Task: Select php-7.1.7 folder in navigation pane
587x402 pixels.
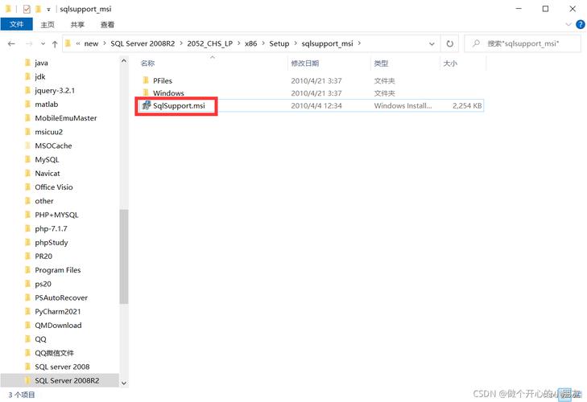Action: (51, 229)
